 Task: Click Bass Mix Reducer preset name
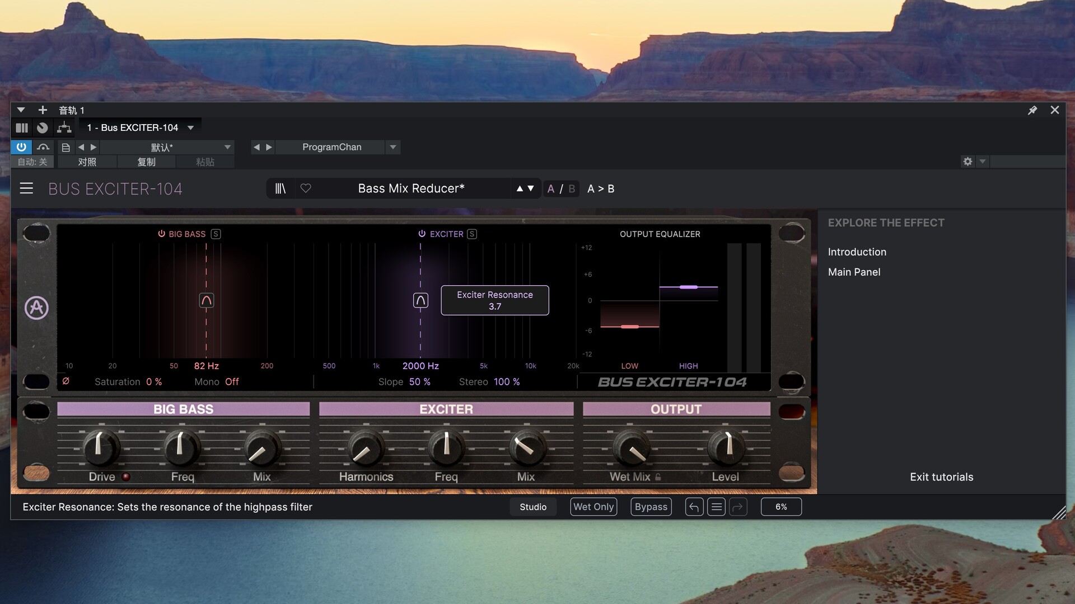tap(411, 188)
